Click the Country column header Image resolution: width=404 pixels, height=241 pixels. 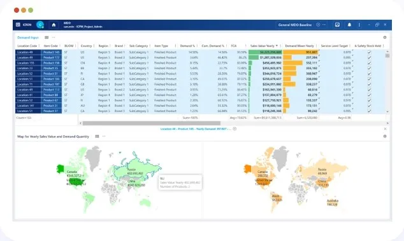pyautogui.click(x=86, y=46)
